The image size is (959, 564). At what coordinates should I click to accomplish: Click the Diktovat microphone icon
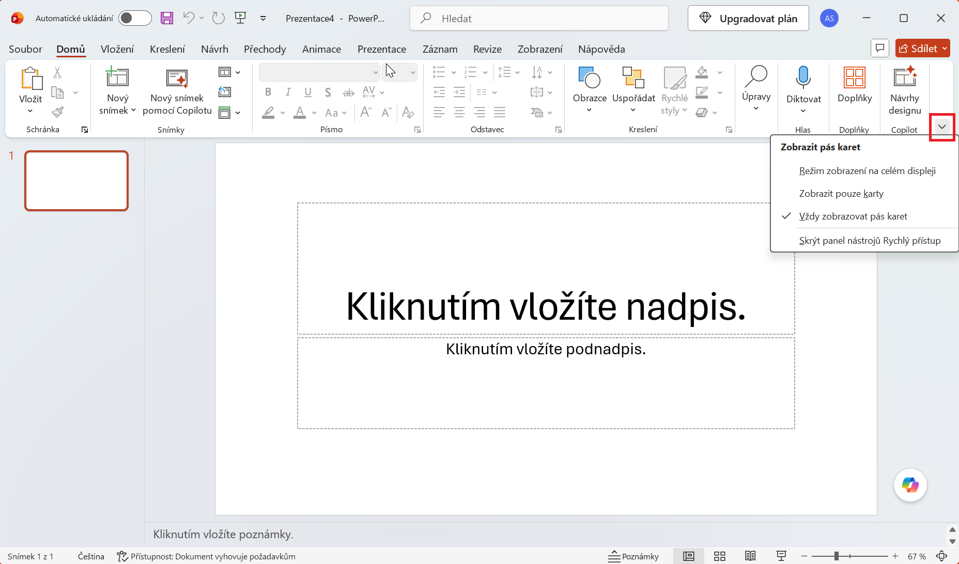coord(803,77)
